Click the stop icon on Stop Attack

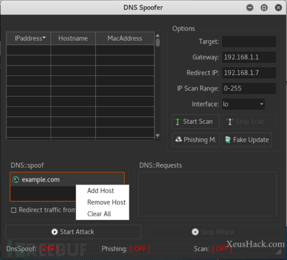click(195, 232)
